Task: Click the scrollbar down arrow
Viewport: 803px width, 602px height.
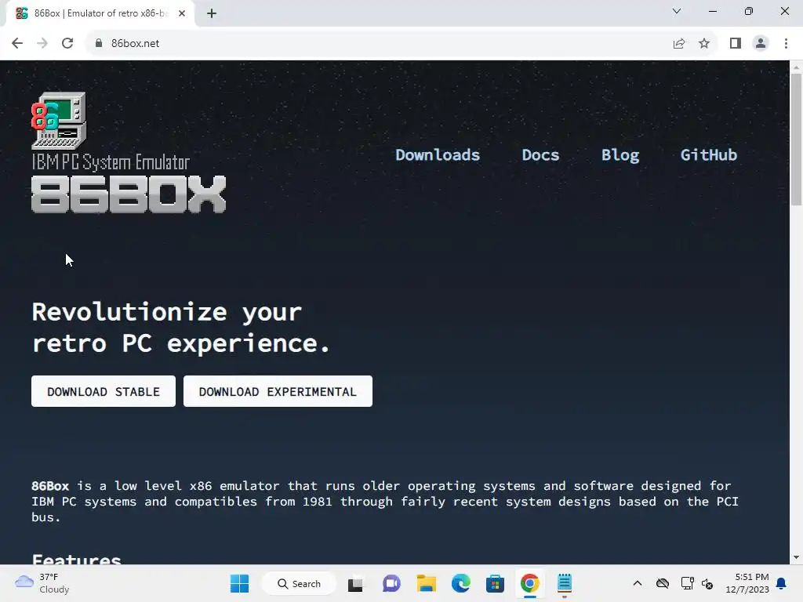Action: tap(796, 557)
